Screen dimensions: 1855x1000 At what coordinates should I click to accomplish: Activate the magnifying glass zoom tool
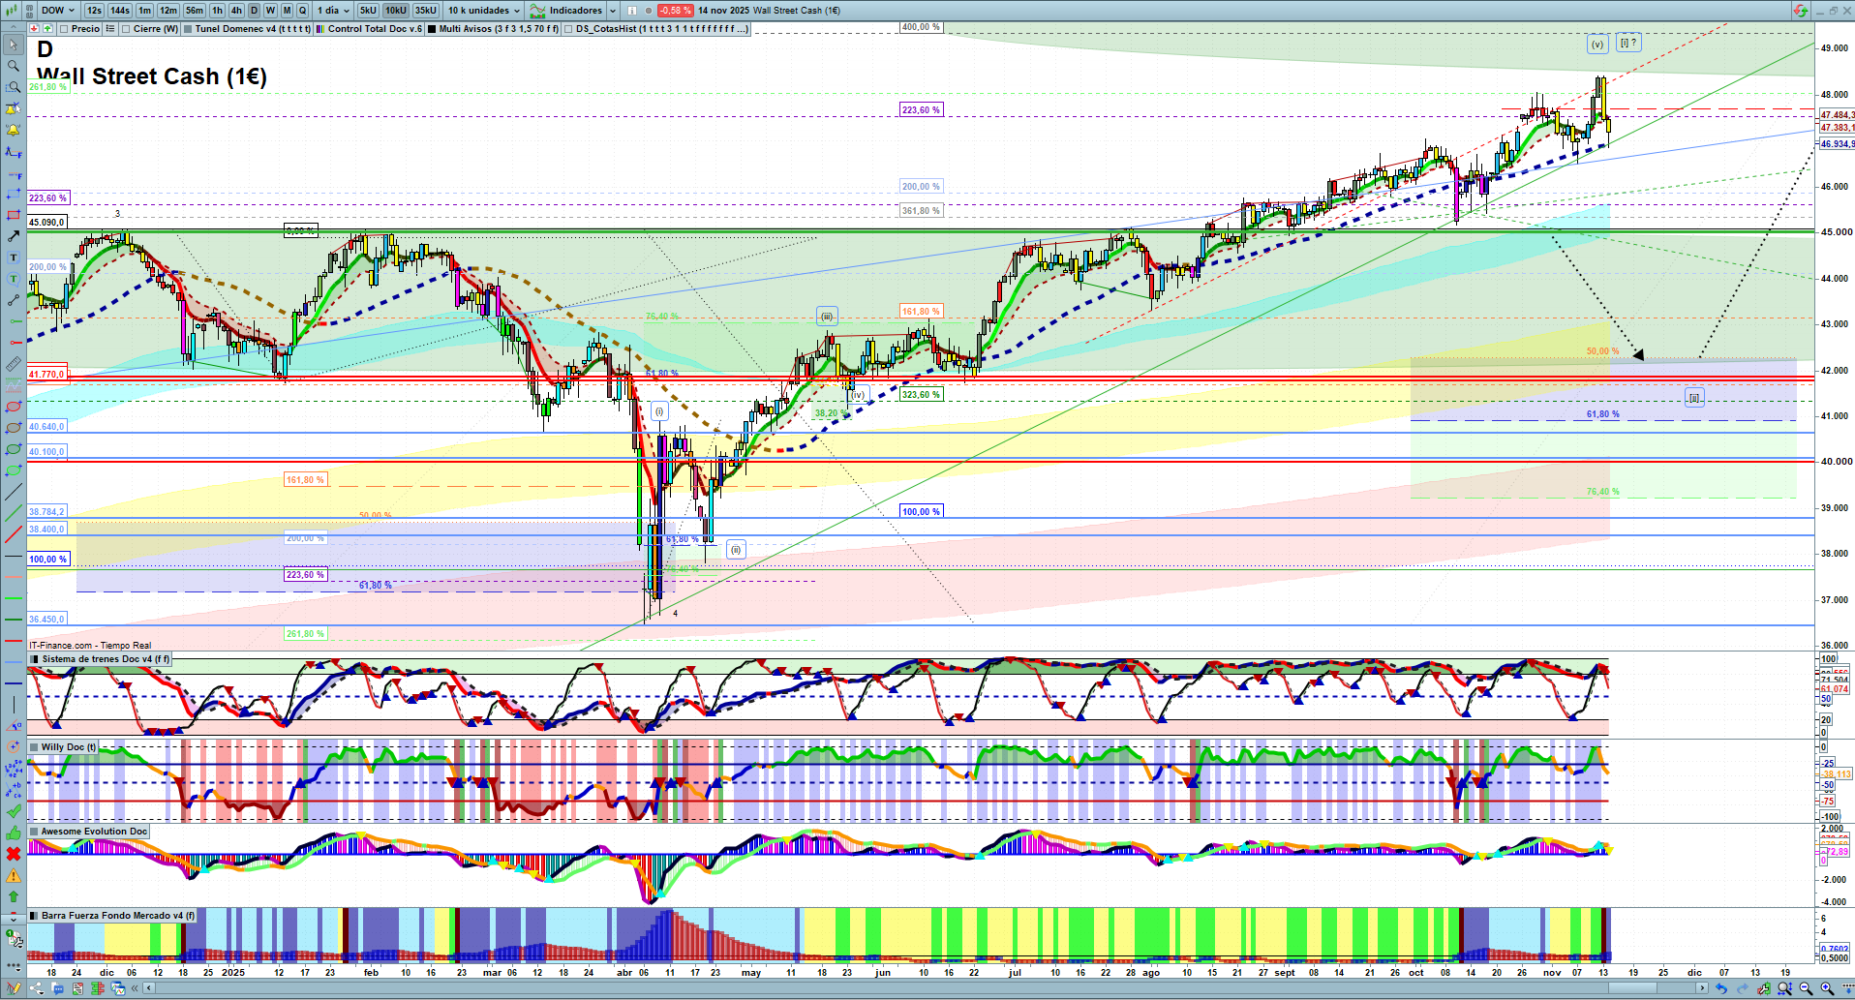point(13,66)
